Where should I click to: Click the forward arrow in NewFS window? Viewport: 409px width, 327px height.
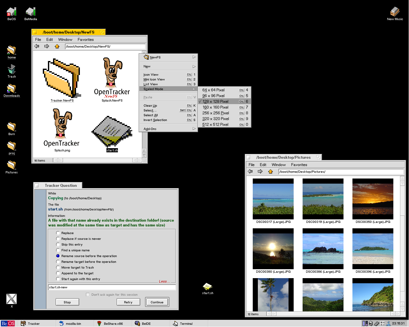tap(47, 46)
